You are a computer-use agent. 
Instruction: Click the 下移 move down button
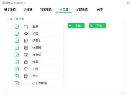pyautogui.click(x=97, y=26)
